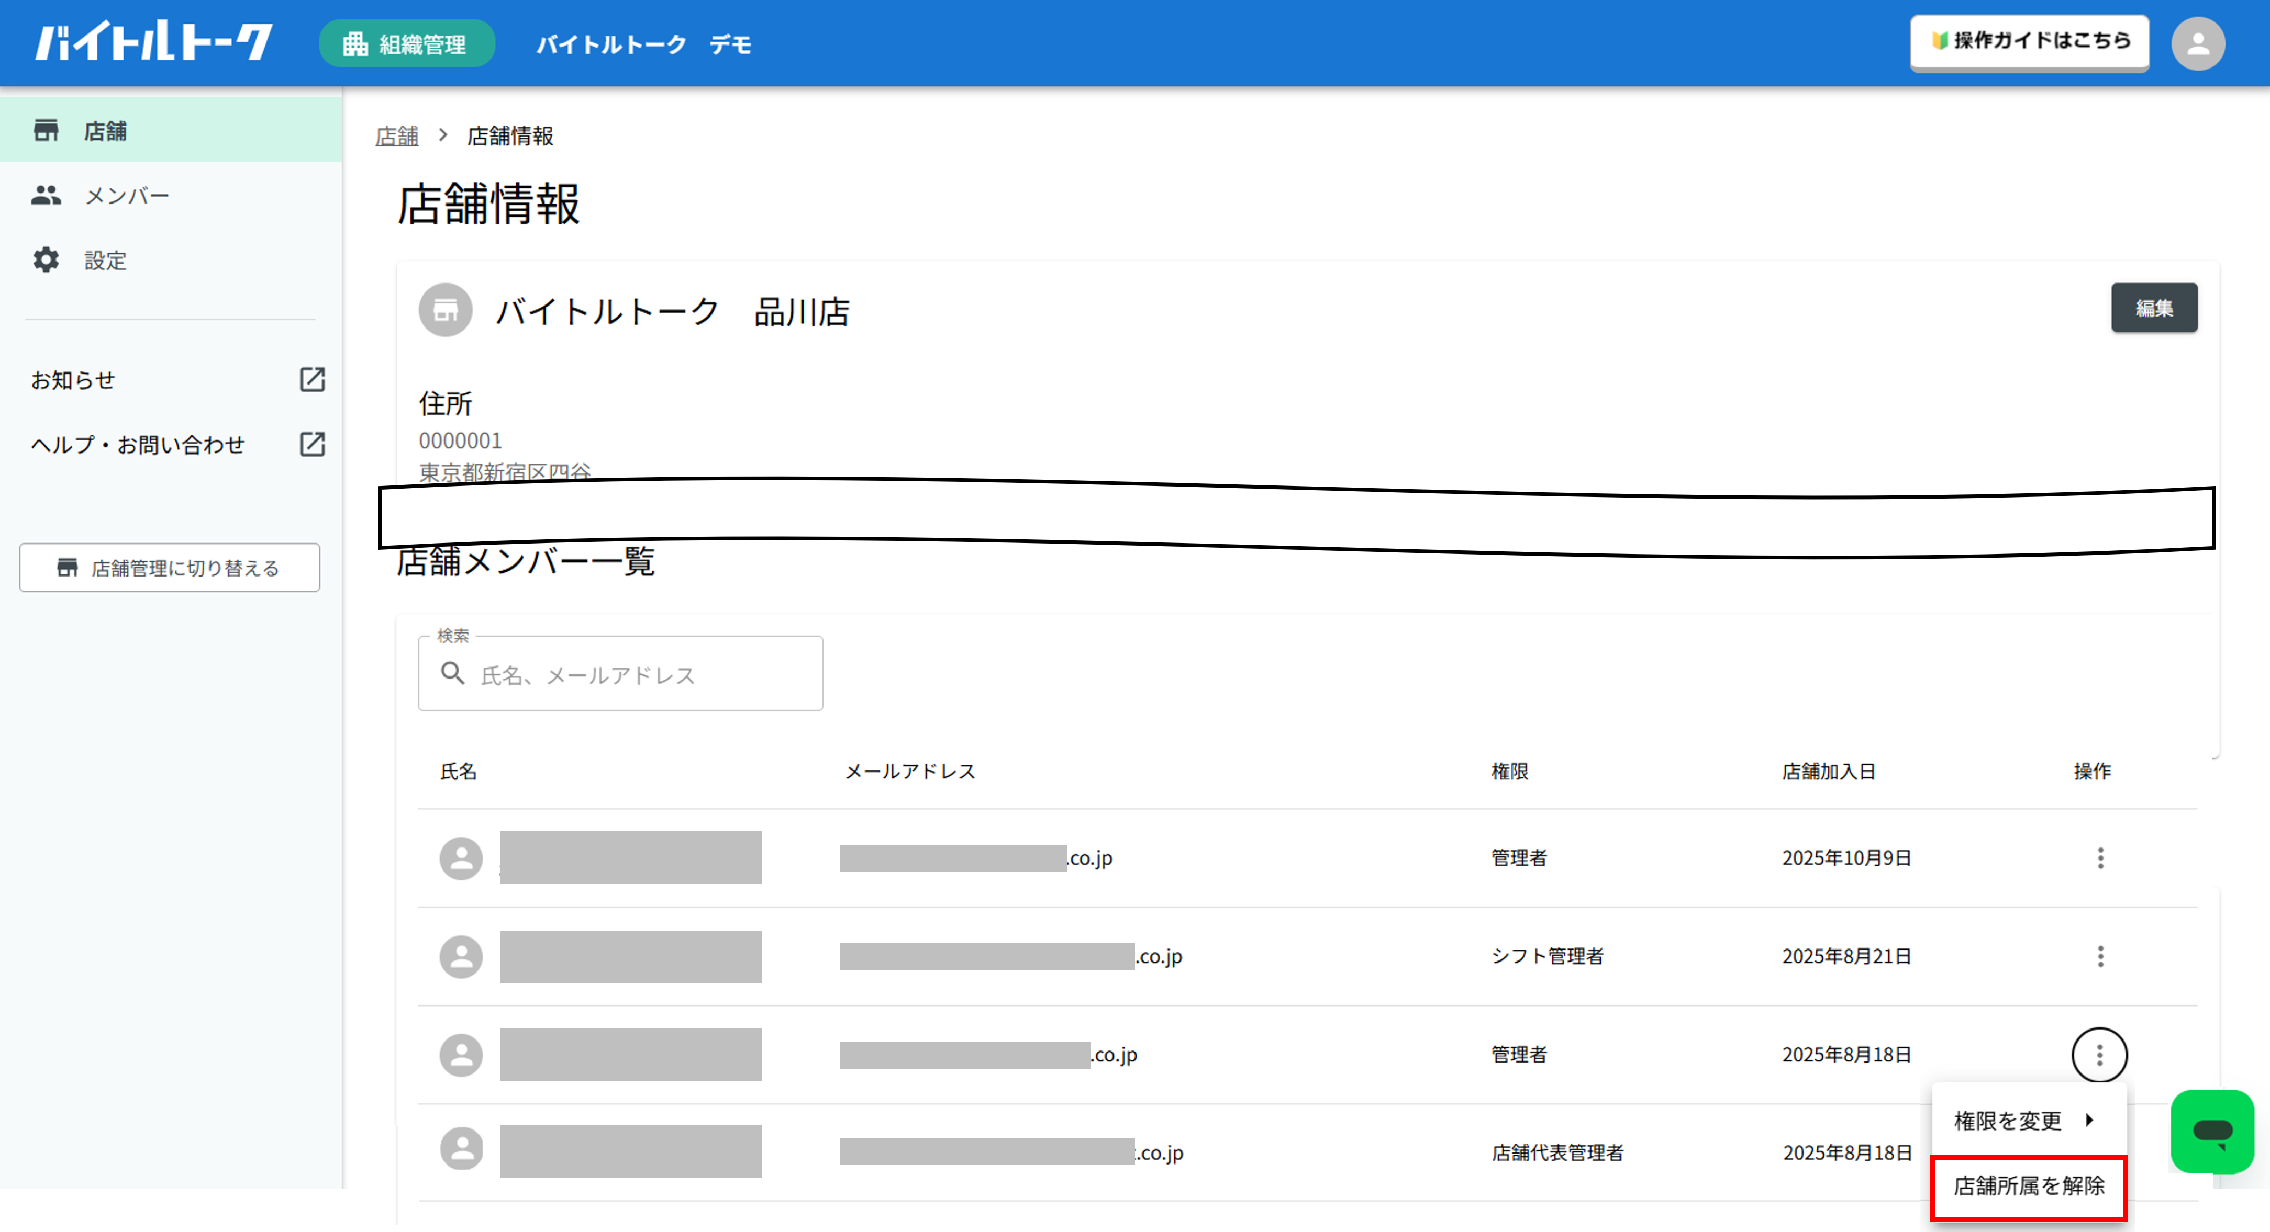Click the 権限 column header
Viewport: 2270px width, 1232px height.
coord(1509,772)
